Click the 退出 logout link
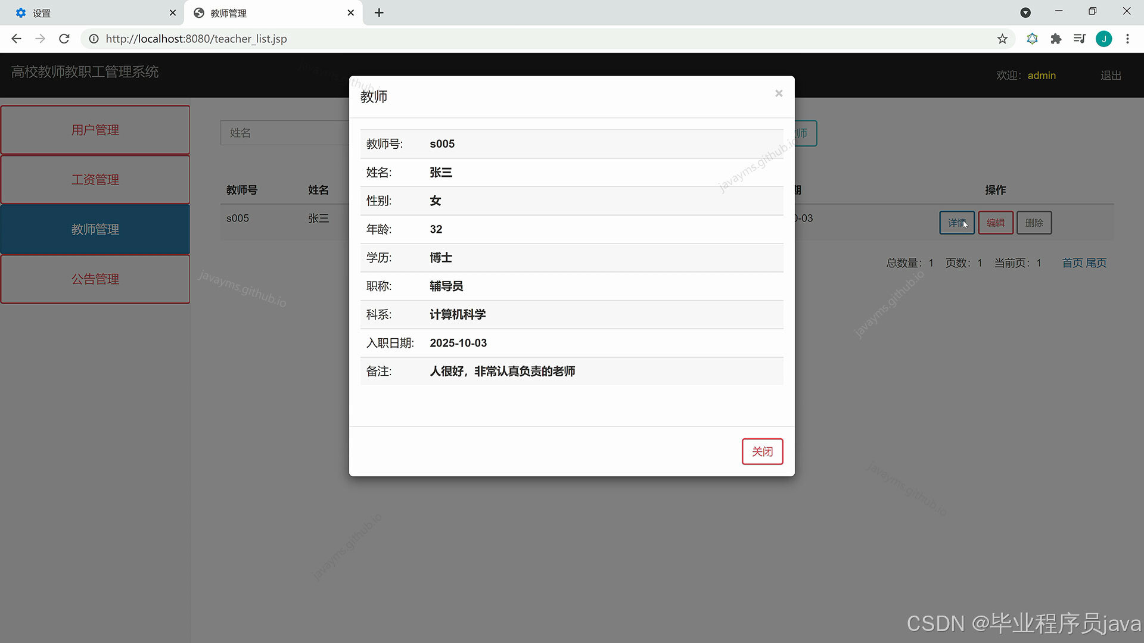This screenshot has height=643, width=1144. (1111, 76)
